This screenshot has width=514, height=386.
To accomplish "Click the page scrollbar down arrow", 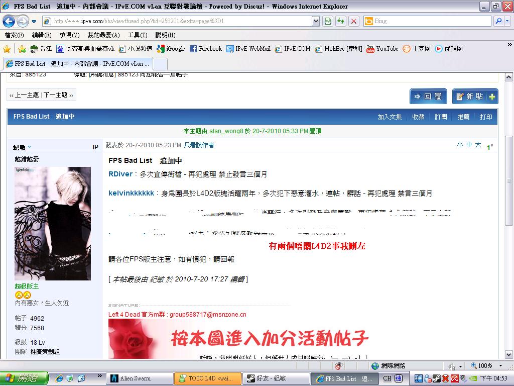I will point(509,354).
